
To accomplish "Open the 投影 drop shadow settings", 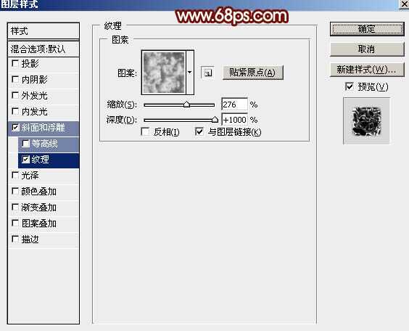I will pos(30,63).
